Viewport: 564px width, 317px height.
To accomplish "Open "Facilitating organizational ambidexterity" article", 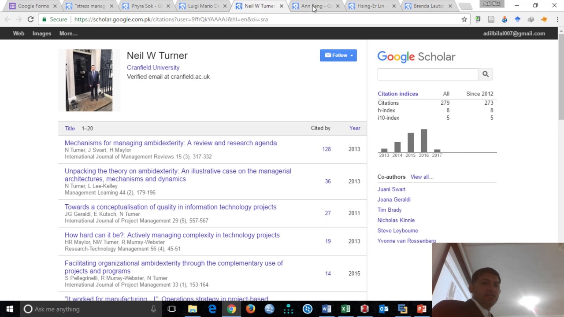I will coord(174,267).
